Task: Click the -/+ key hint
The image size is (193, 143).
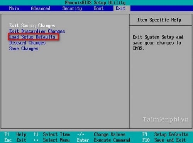Action: (81, 135)
